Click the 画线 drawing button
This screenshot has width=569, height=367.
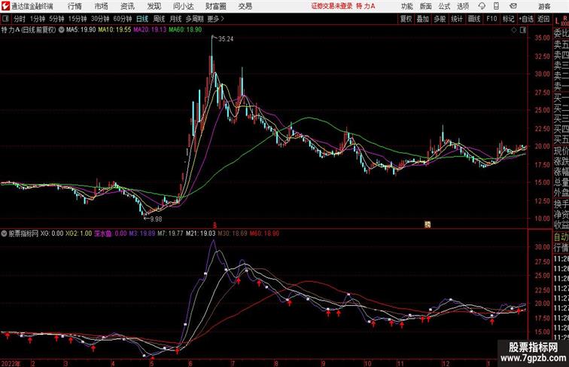474,19
